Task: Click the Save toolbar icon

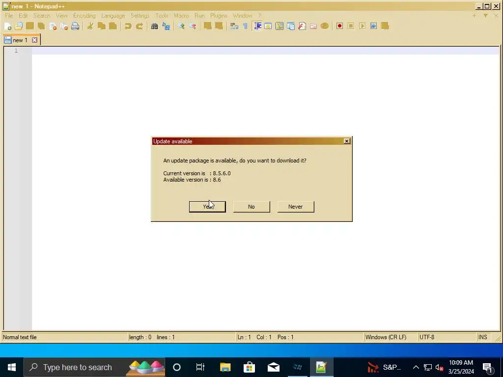Action: 30,27
